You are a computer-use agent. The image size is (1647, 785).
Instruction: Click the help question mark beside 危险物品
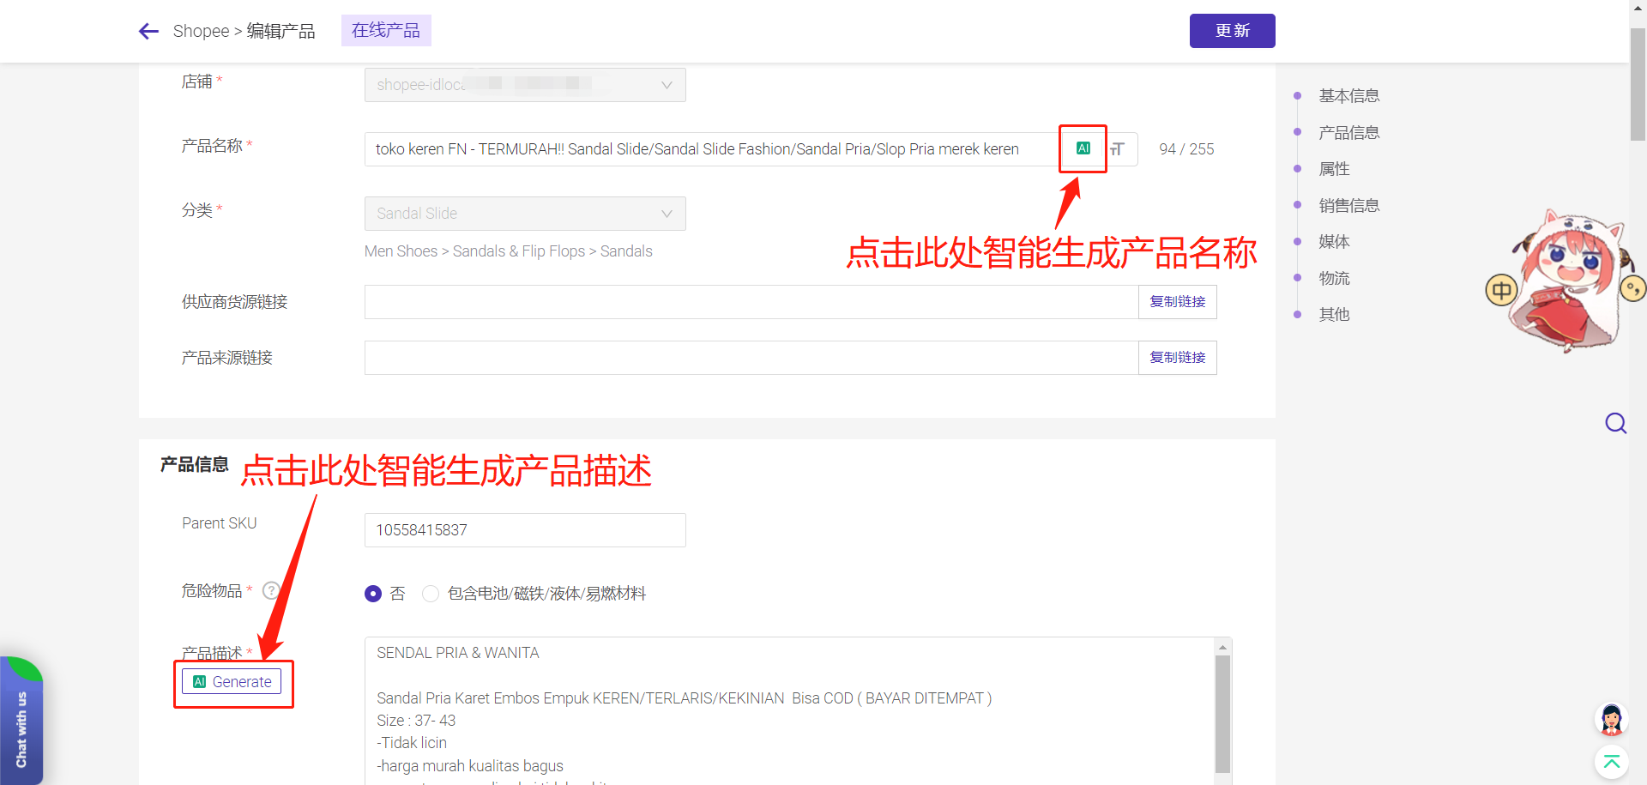[270, 590]
